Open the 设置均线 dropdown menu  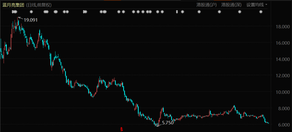(255, 5)
